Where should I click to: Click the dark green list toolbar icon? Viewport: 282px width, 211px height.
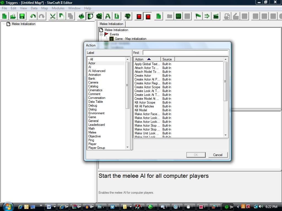pyautogui.click(x=178, y=16)
